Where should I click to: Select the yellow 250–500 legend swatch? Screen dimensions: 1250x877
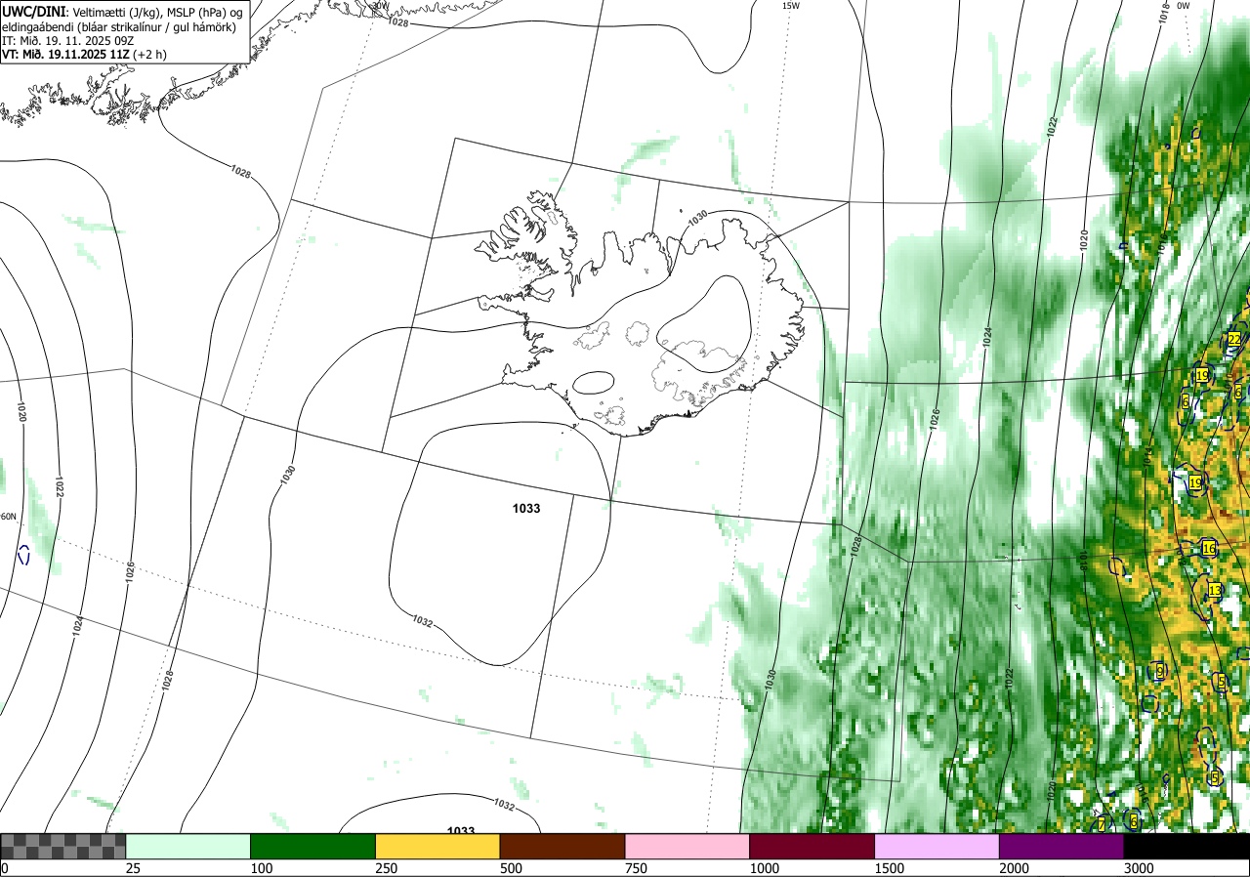[x=437, y=846]
